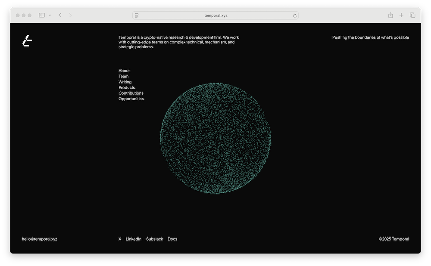Click the Temporal logo icon
The image size is (431, 266).
point(27,41)
